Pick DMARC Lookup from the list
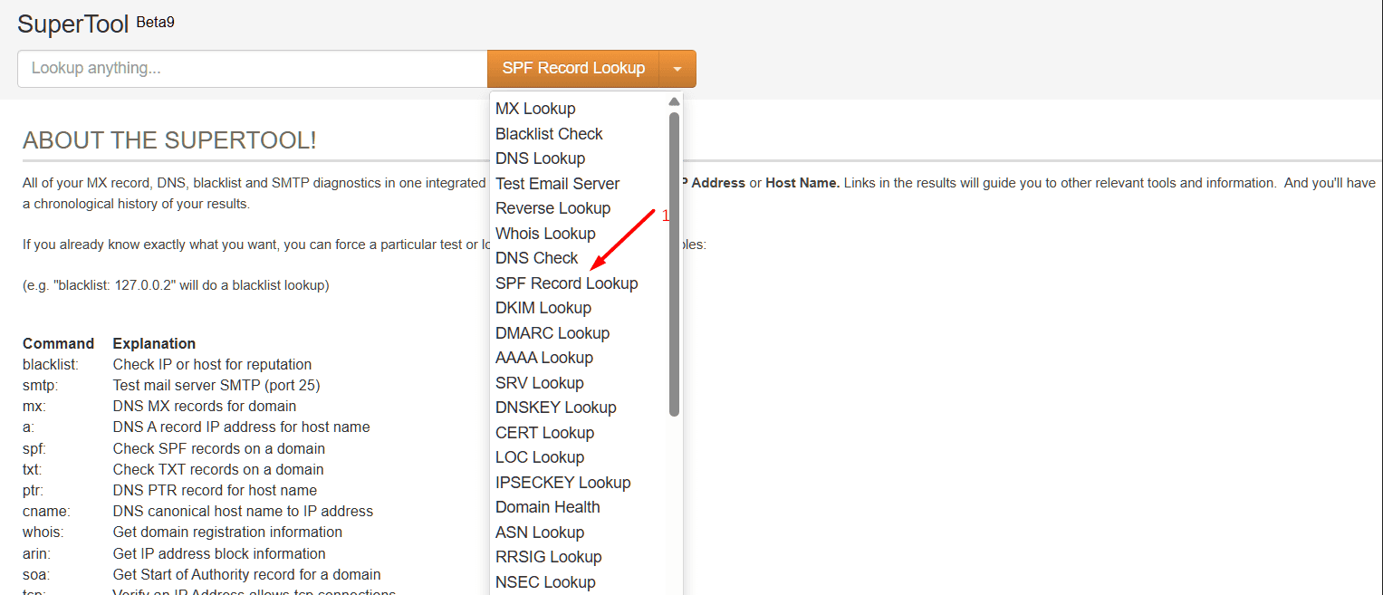 click(x=552, y=333)
